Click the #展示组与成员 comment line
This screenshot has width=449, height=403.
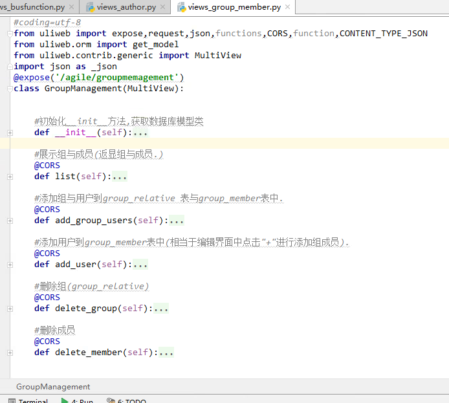coord(99,154)
